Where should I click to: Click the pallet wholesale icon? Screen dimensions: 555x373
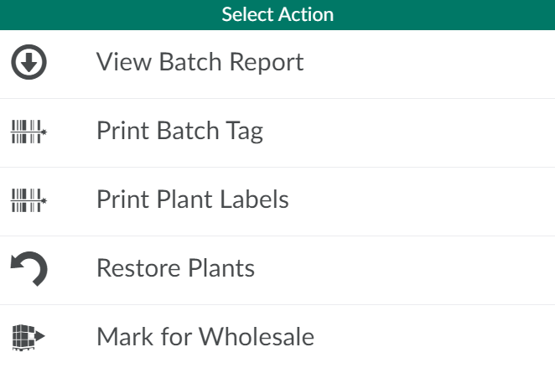[x=29, y=337]
